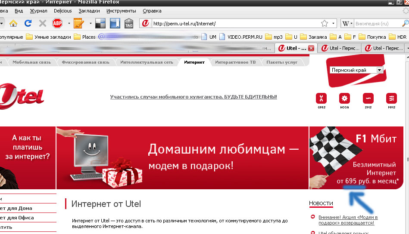The height and width of the screenshot is (234, 409).
Task: Go to the Пакеты услуг site tab
Action: (x=282, y=62)
